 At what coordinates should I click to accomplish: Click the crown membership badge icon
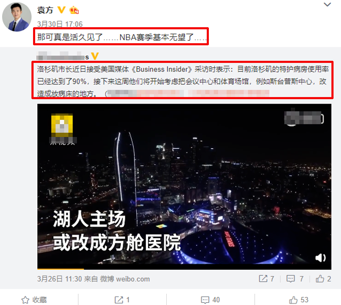(x=74, y=10)
